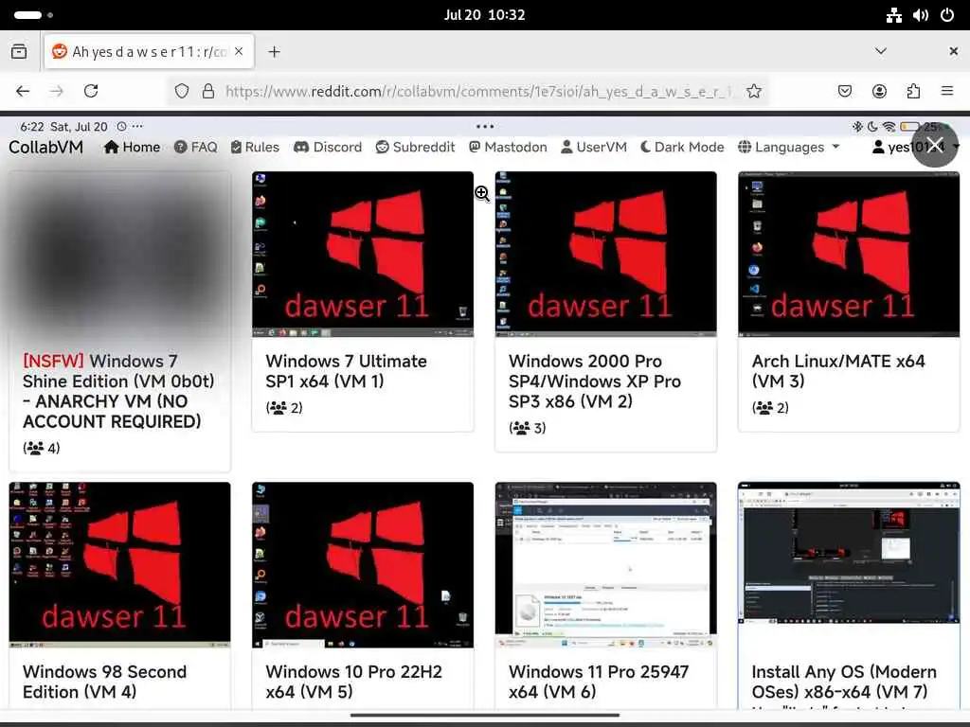970x727 pixels.
Task: Open the Firefox View icon
Action: pyautogui.click(x=19, y=51)
